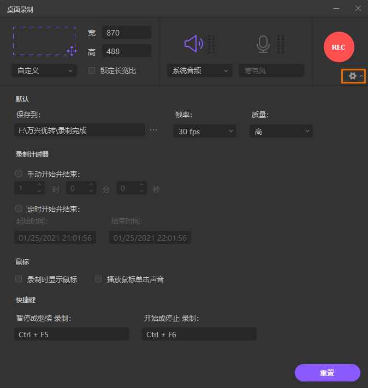Viewport: 368px width, 388px height.
Task: Click the system audio volume level meter
Action: click(x=211, y=44)
